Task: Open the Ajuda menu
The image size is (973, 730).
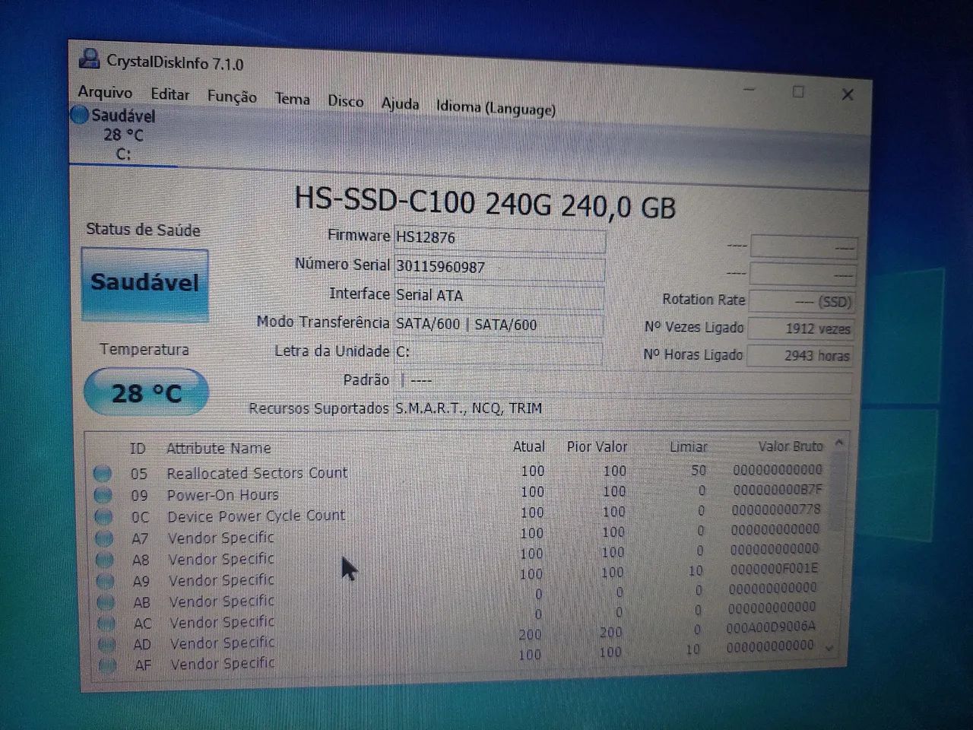Action: pos(400,103)
